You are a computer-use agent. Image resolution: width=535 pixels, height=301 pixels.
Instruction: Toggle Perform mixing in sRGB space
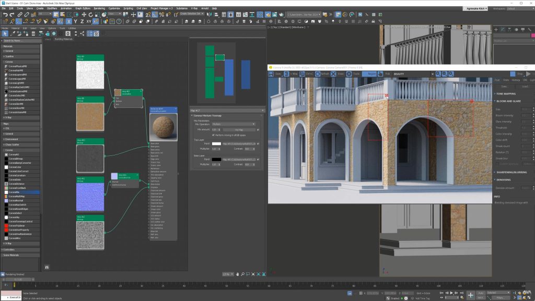pyautogui.click(x=213, y=135)
